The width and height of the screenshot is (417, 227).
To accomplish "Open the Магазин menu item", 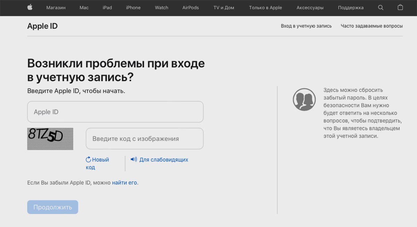I will tap(56, 8).
